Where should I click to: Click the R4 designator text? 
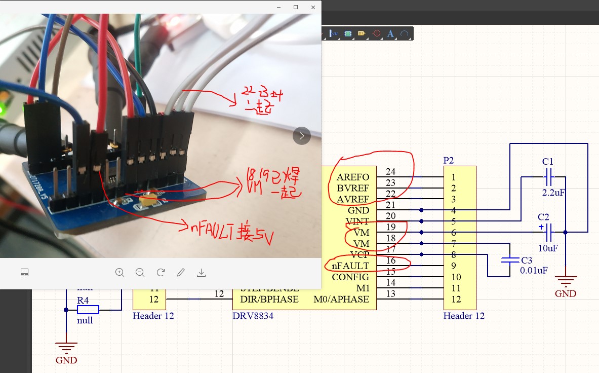[x=83, y=301]
